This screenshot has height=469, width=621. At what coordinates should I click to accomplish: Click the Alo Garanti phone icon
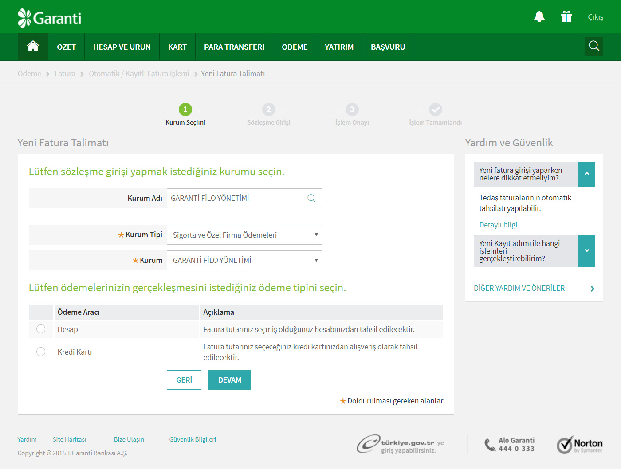click(490, 445)
